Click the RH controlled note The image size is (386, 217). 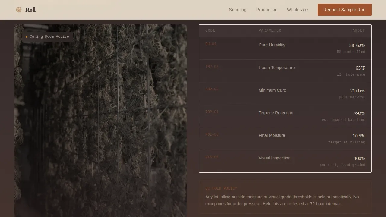tap(351, 52)
